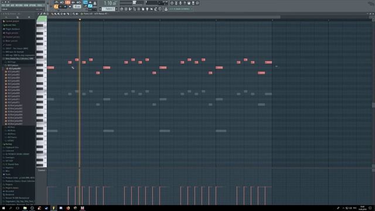Click the long last pink note
The image size is (375, 211).
pyautogui.click(x=268, y=62)
